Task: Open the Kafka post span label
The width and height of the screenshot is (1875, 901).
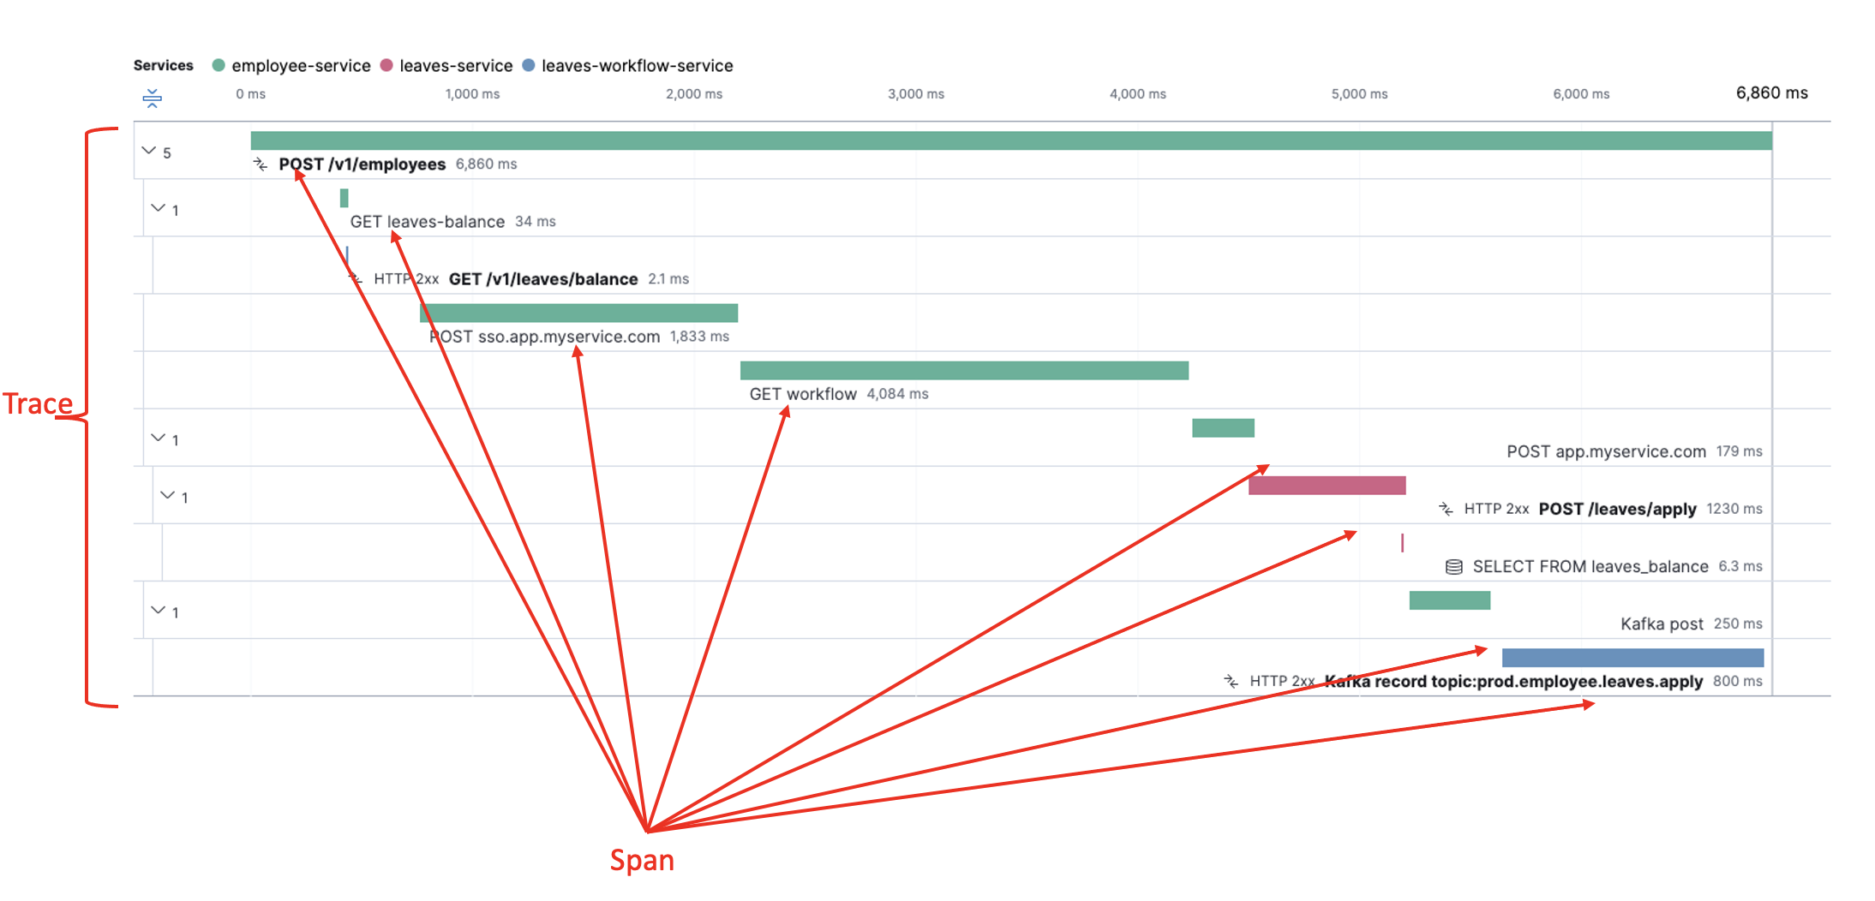Action: coord(1662,624)
